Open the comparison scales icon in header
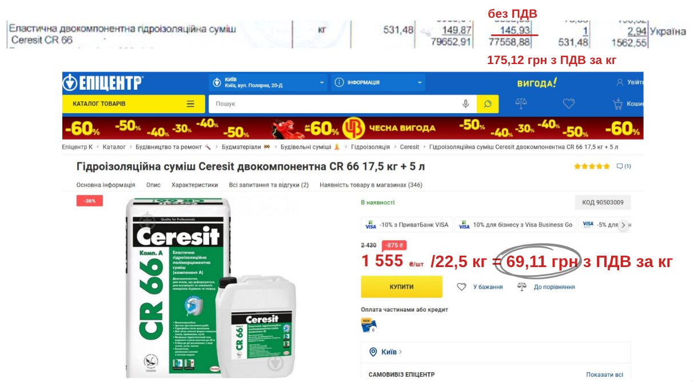 521,104
